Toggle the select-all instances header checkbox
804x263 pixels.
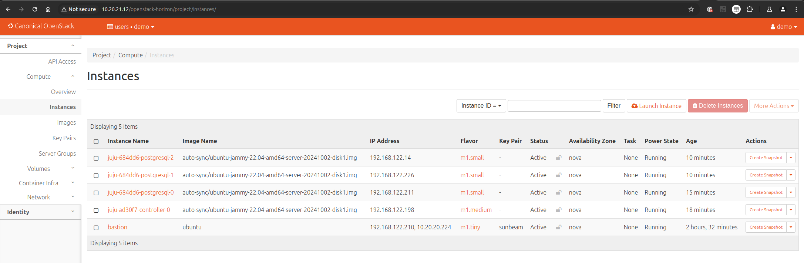tap(96, 141)
